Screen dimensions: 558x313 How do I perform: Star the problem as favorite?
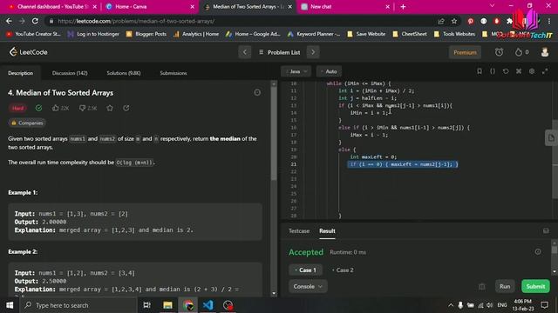(x=110, y=108)
